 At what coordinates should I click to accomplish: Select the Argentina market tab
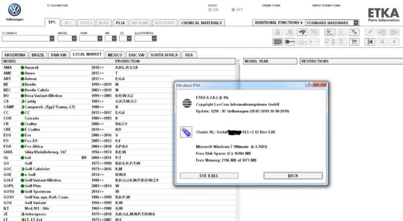click(x=15, y=55)
